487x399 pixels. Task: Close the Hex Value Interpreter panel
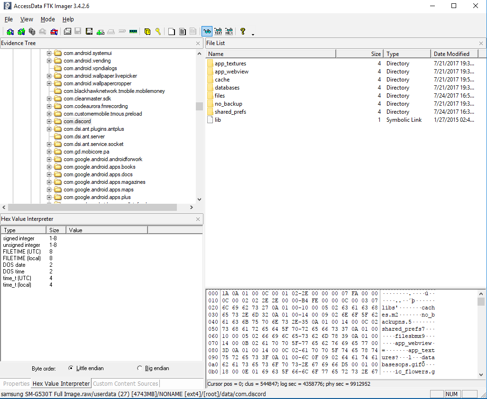point(198,219)
